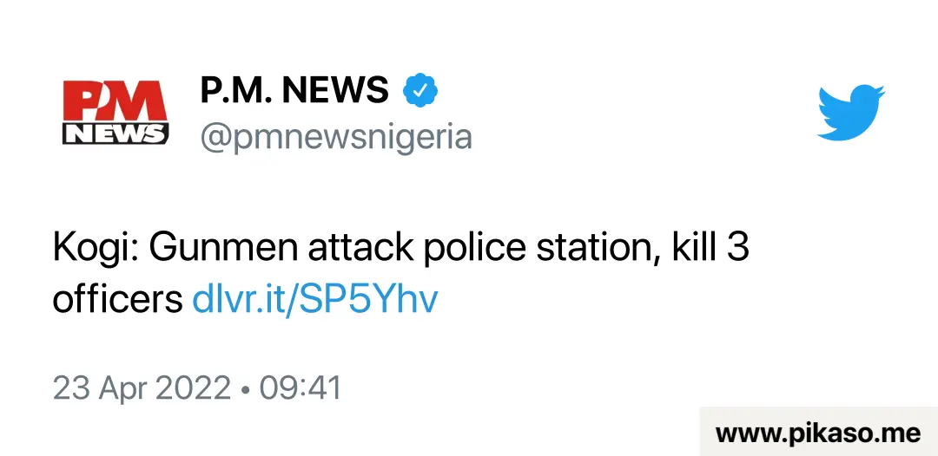Click the 09:41 time stamp
The height and width of the screenshot is (456, 938).
(x=301, y=388)
